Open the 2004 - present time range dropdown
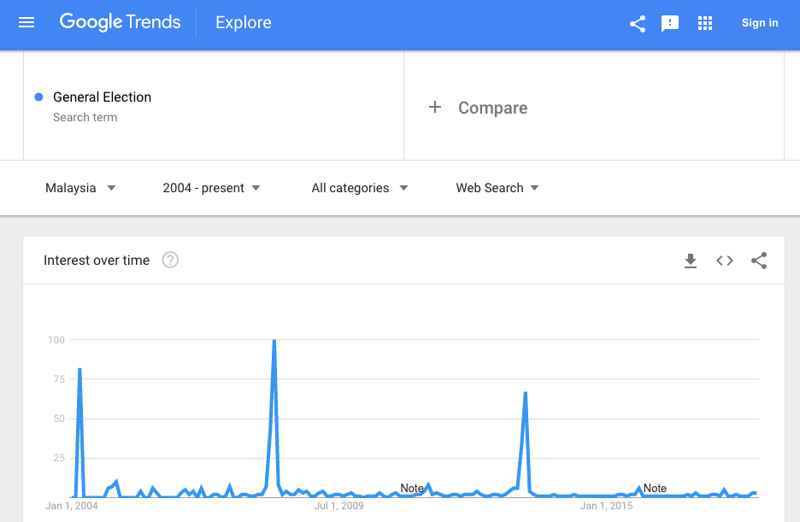 pos(211,188)
